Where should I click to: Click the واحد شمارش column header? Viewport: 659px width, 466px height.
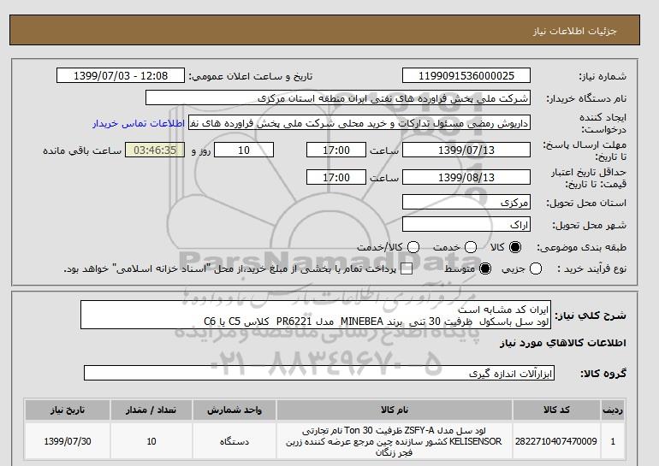[x=235, y=410]
